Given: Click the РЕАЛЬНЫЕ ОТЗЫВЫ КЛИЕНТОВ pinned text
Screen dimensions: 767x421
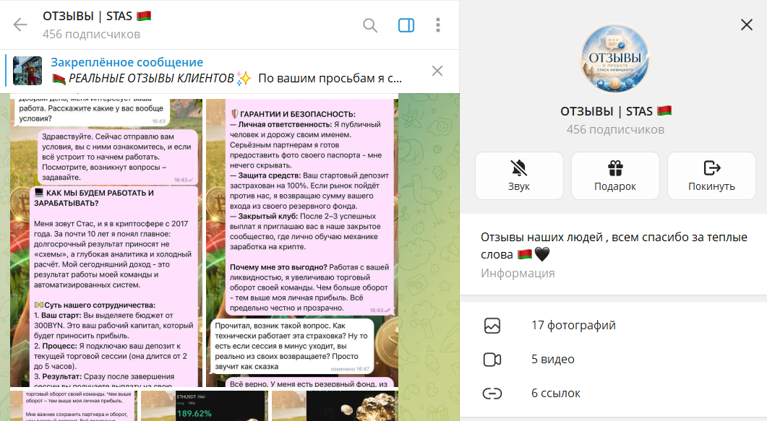Looking at the screenshot, I should [x=151, y=78].
